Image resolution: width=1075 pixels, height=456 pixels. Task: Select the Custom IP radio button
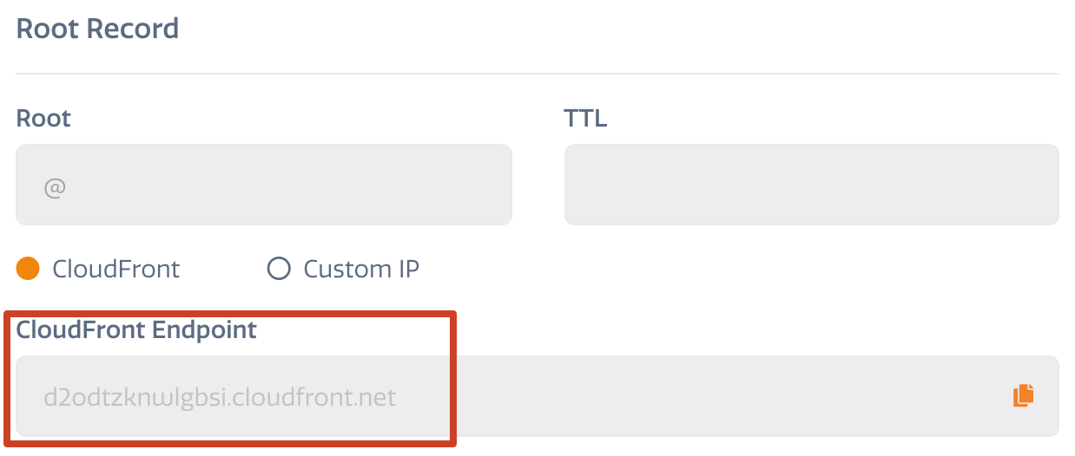tap(279, 269)
